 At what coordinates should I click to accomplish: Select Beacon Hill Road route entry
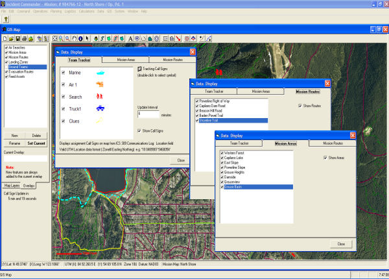[211, 111]
